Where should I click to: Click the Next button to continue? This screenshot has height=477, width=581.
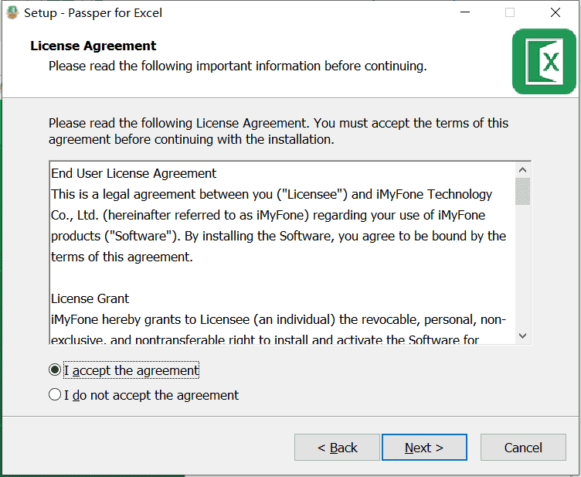[x=424, y=448]
